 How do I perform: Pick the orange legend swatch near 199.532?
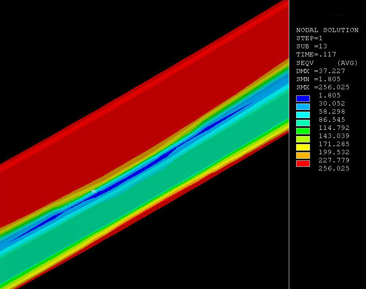click(303, 155)
